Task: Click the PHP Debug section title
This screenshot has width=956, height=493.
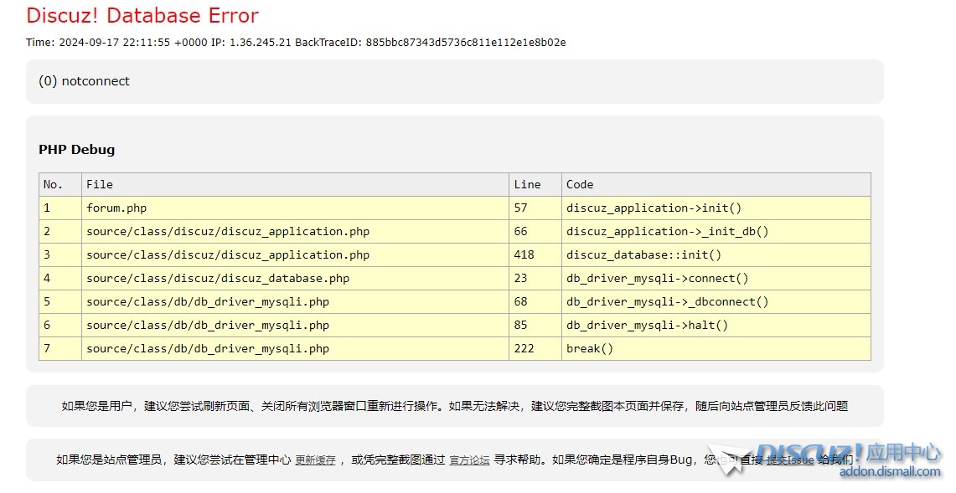Action: coord(76,150)
